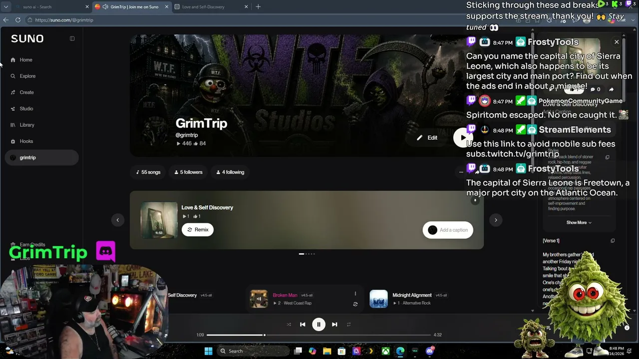
Task: Open the Explore page
Action: pos(27,76)
